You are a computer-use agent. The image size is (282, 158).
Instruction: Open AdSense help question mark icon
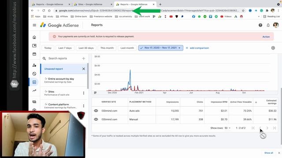(x=260, y=25)
